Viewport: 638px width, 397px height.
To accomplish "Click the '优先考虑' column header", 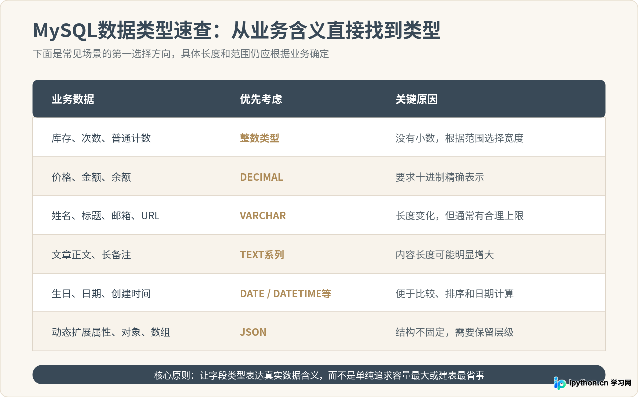I will 261,99.
